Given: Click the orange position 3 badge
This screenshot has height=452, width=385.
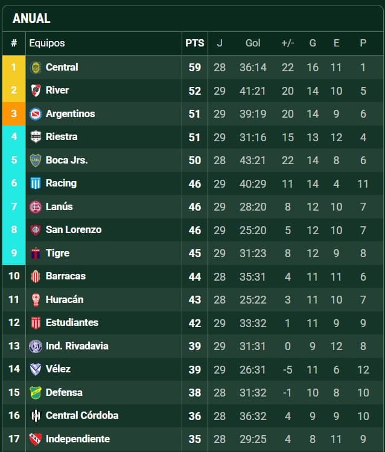Looking at the screenshot, I should (13, 113).
